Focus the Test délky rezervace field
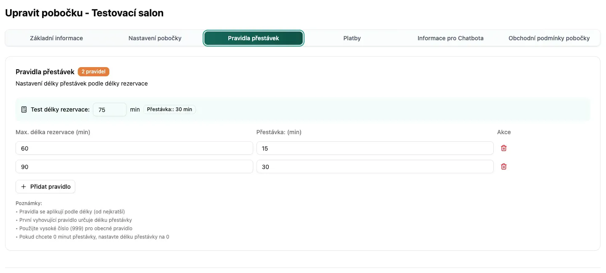Viewport: 606px width, 273px height. pyautogui.click(x=109, y=109)
